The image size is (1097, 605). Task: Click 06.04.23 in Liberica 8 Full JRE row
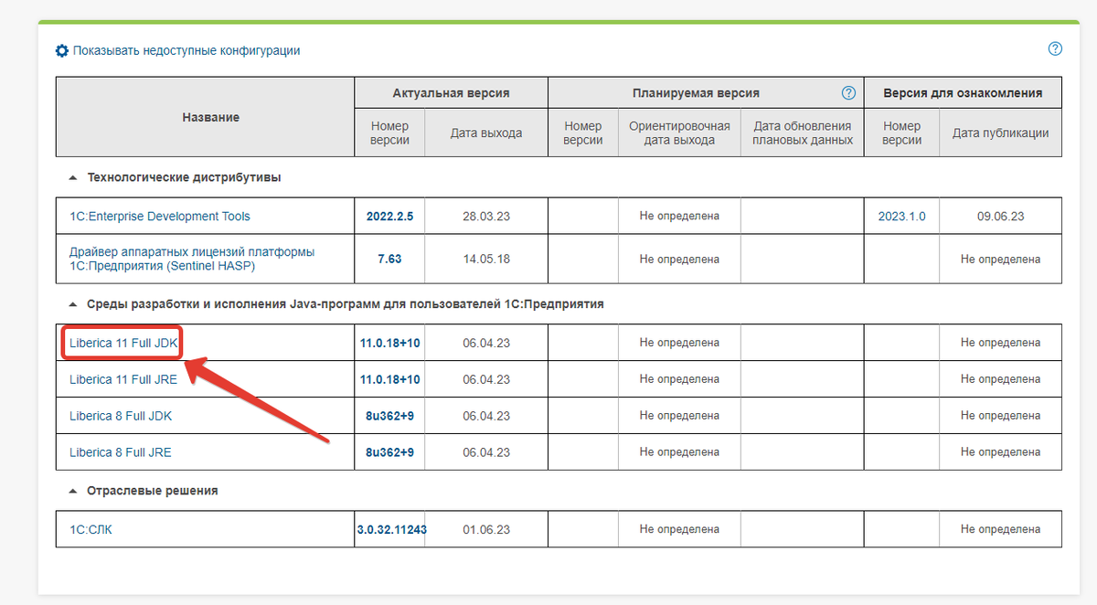pos(486,452)
